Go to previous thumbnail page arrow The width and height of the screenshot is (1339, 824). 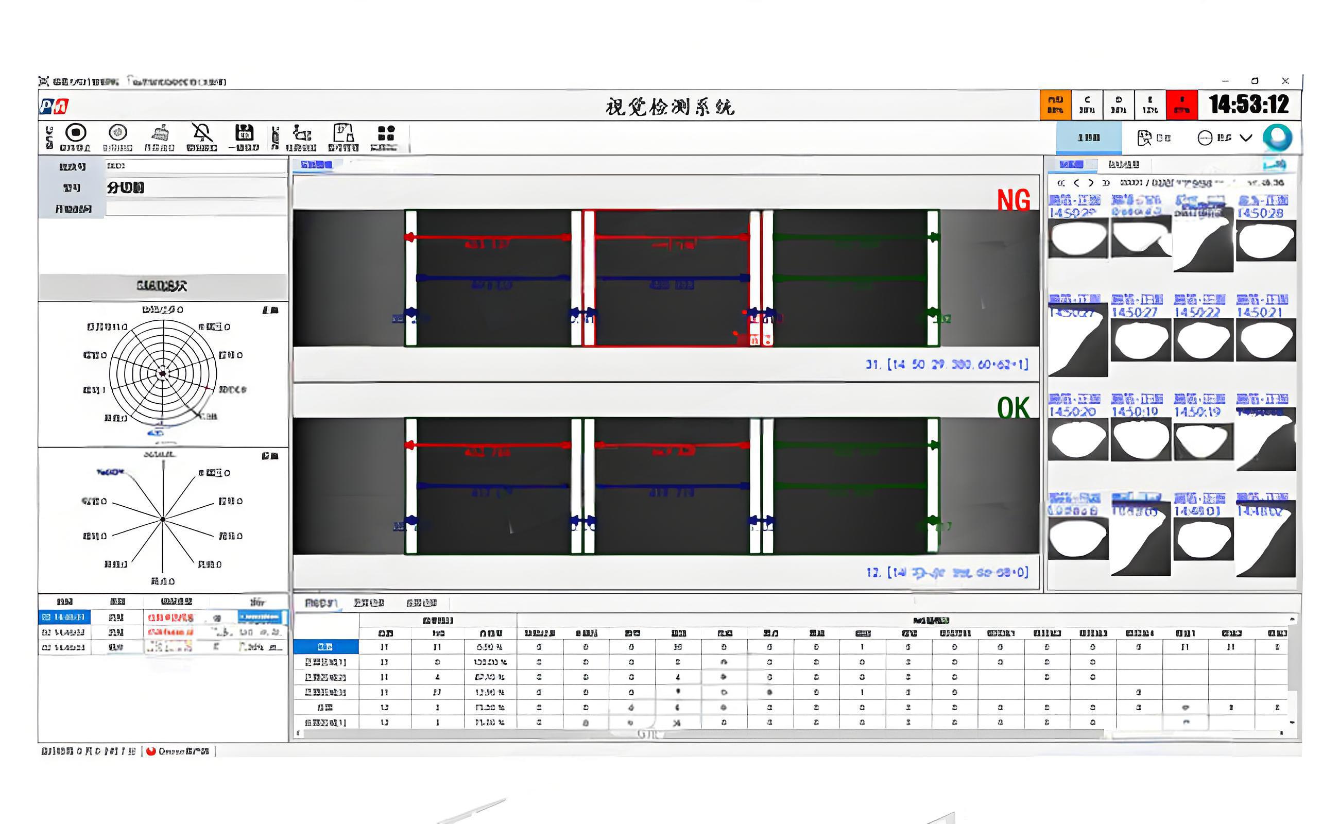tap(1076, 183)
